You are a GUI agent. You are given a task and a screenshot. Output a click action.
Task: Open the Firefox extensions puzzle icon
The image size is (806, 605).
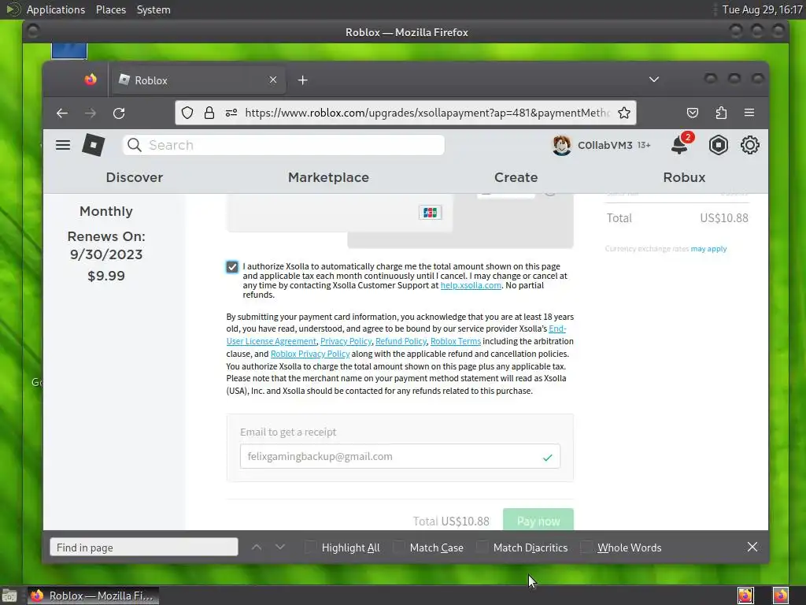tap(721, 113)
